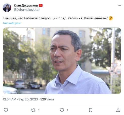This screenshot has width=124, height=115.
Task: Click the retweet count number 1
Action: click(x=39, y=110)
